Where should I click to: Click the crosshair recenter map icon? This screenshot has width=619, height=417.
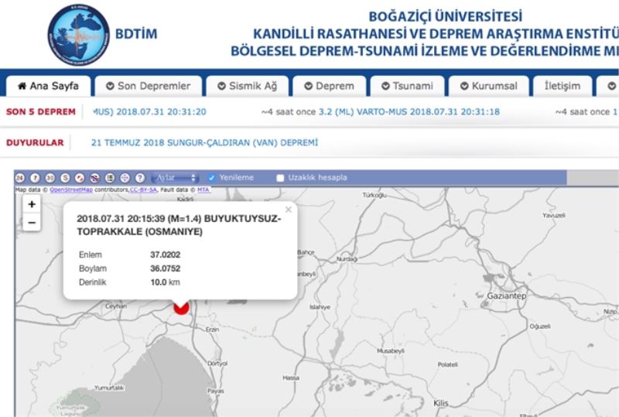point(125,178)
